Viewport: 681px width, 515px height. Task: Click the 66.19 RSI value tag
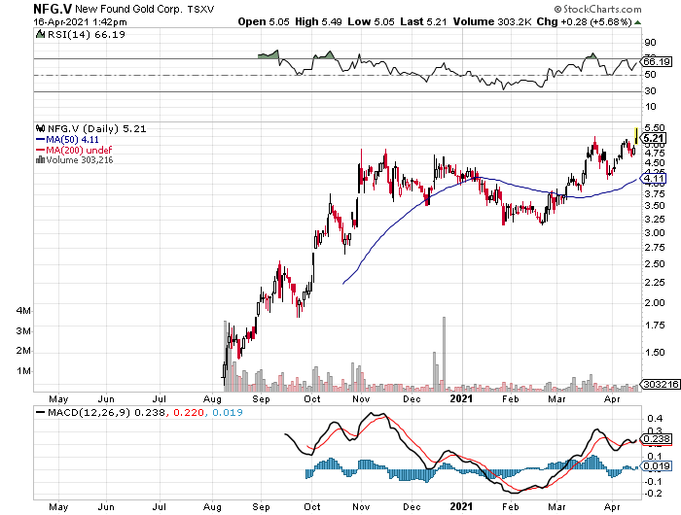click(x=657, y=61)
